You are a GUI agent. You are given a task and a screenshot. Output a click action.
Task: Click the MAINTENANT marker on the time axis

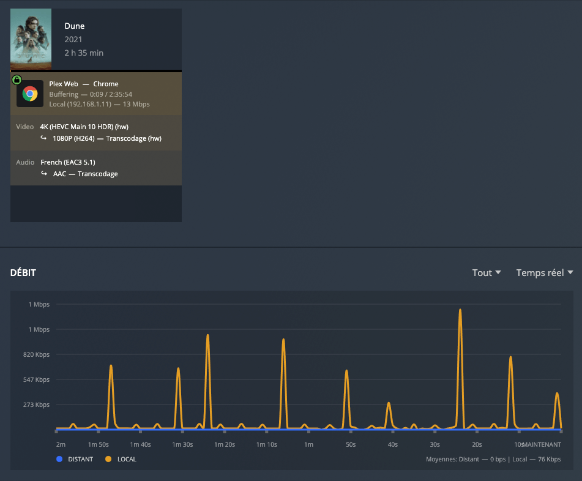[x=542, y=444]
